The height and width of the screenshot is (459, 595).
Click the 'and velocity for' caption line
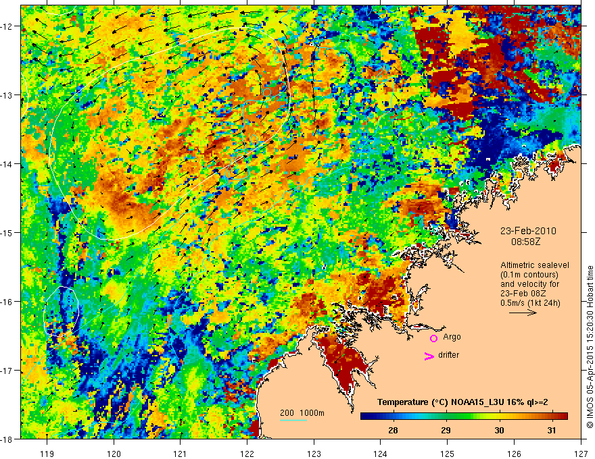pos(529,284)
